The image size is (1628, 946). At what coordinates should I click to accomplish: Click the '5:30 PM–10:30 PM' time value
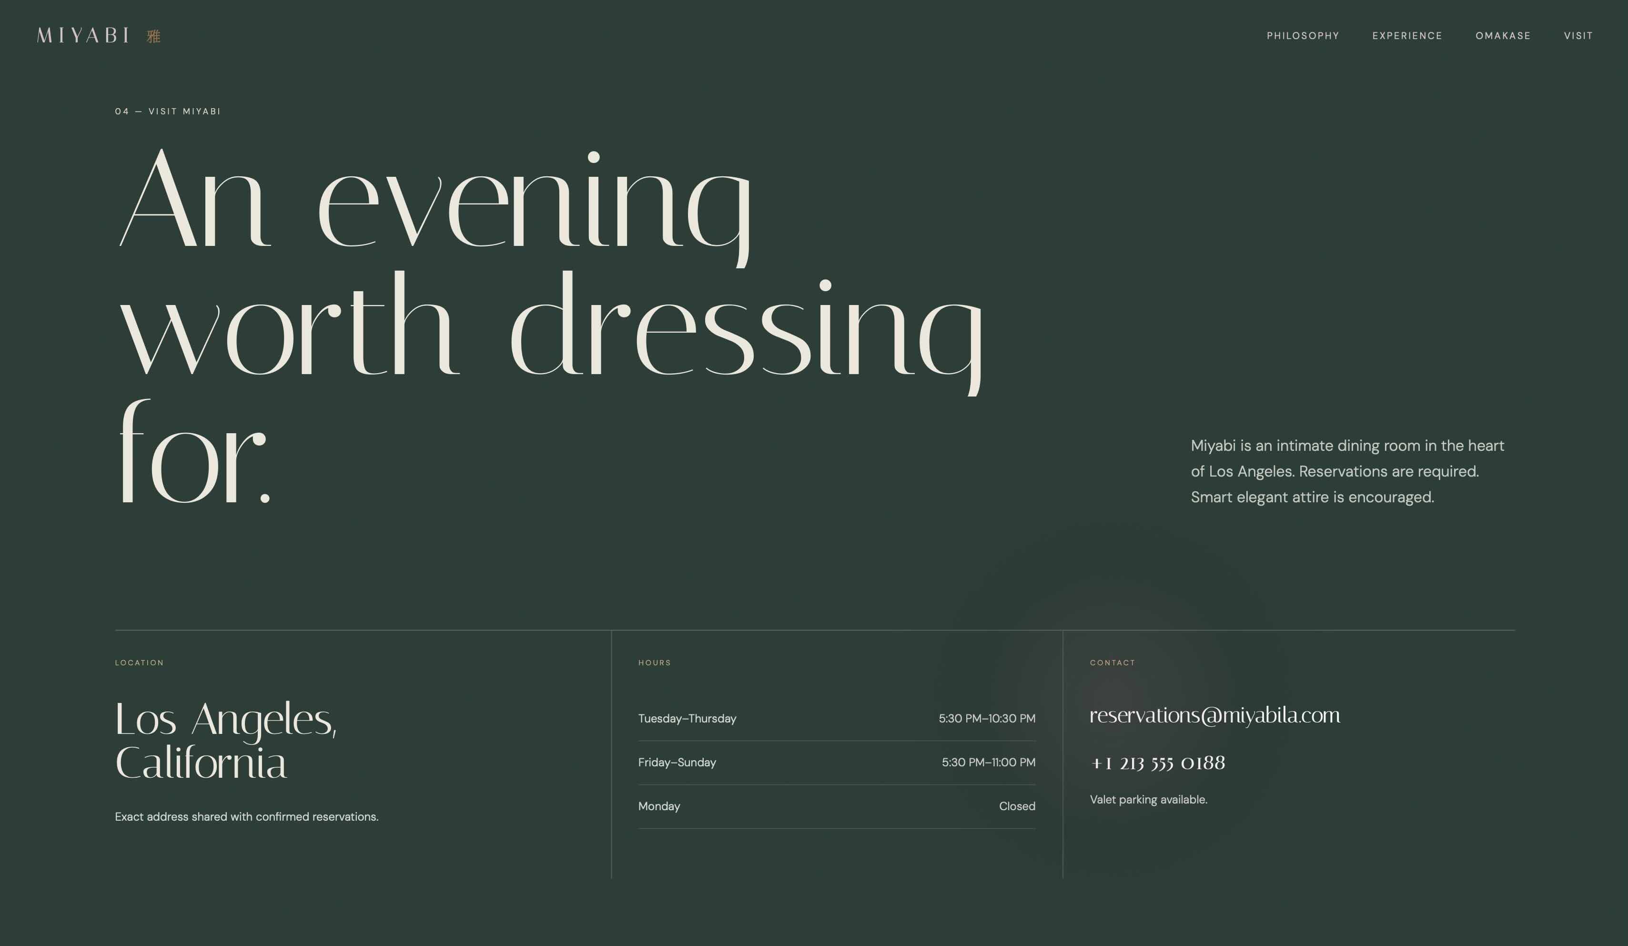(987, 719)
